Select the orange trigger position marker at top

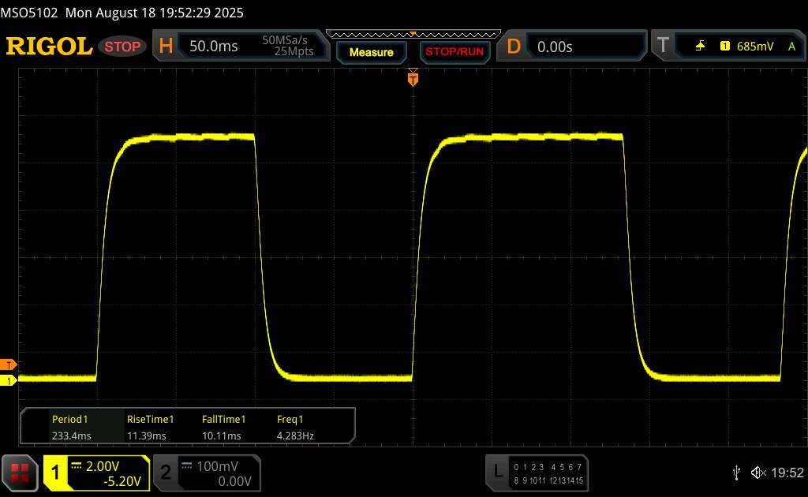pyautogui.click(x=412, y=78)
